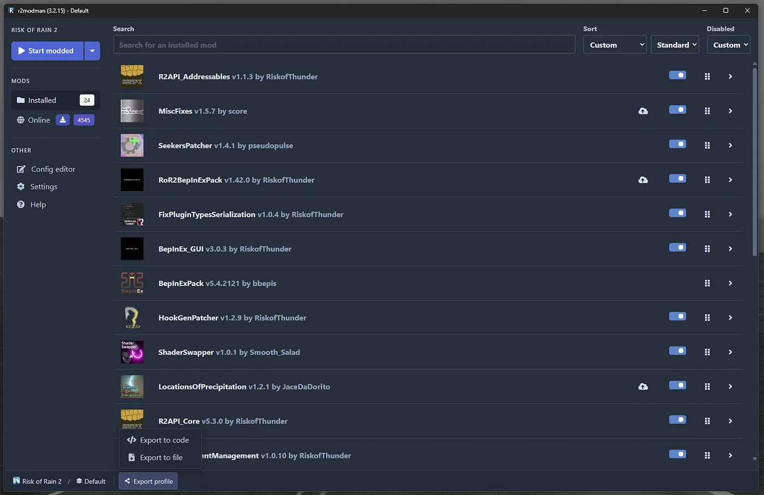Viewport: 764px width, 495px height.
Task: Click the update cloud icon for MiscFixes
Action: coord(643,111)
